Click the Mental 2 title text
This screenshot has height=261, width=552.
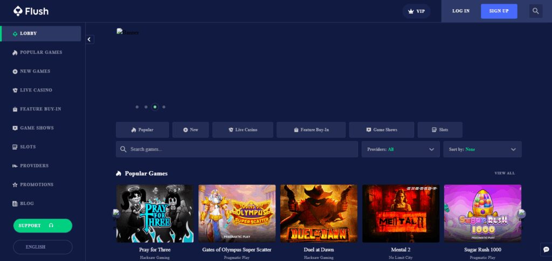(401, 250)
